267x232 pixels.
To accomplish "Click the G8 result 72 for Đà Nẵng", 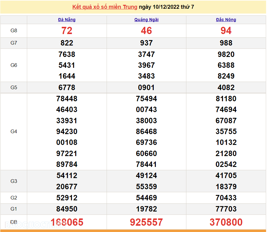I will click(67, 31).
